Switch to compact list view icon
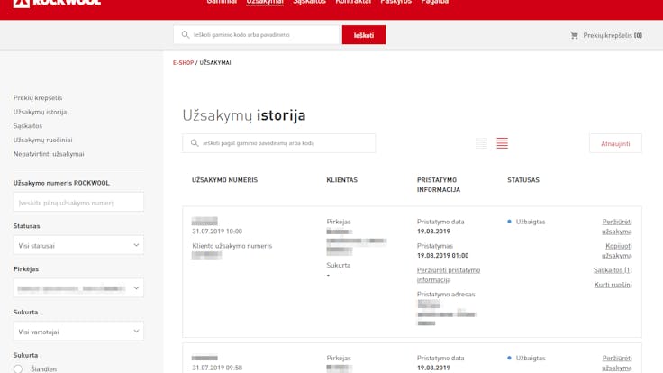 [481, 143]
